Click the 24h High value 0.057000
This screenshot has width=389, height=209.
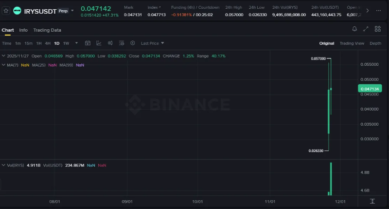pos(234,15)
